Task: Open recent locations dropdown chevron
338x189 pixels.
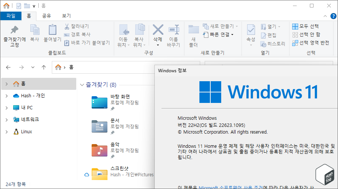Action: coord(33,67)
